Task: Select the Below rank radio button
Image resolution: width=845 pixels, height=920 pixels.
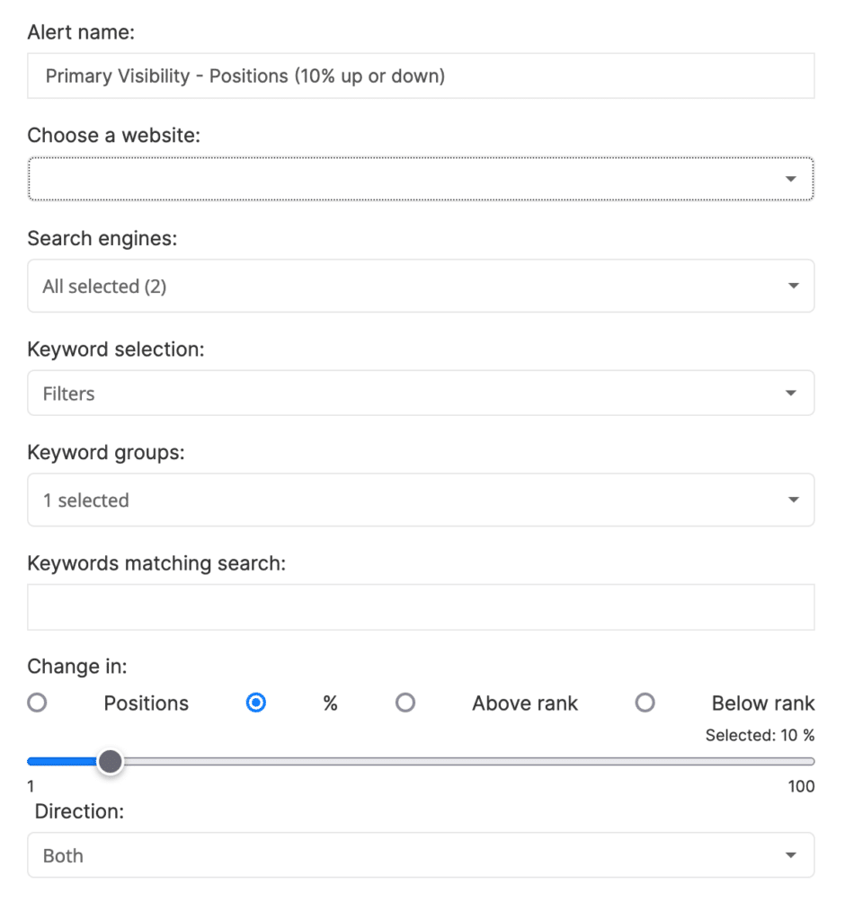Action: coord(645,703)
